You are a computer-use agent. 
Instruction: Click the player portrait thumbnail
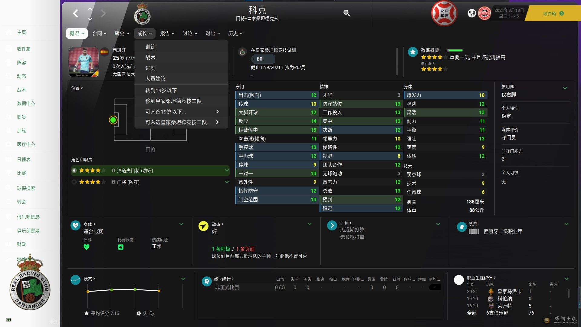click(x=84, y=62)
